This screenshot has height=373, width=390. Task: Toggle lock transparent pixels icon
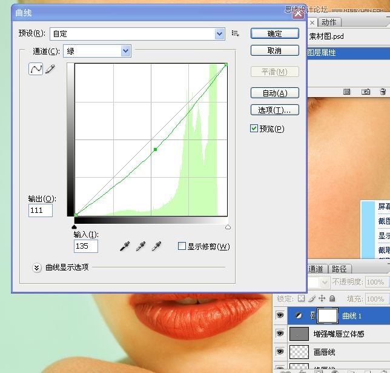point(302,298)
